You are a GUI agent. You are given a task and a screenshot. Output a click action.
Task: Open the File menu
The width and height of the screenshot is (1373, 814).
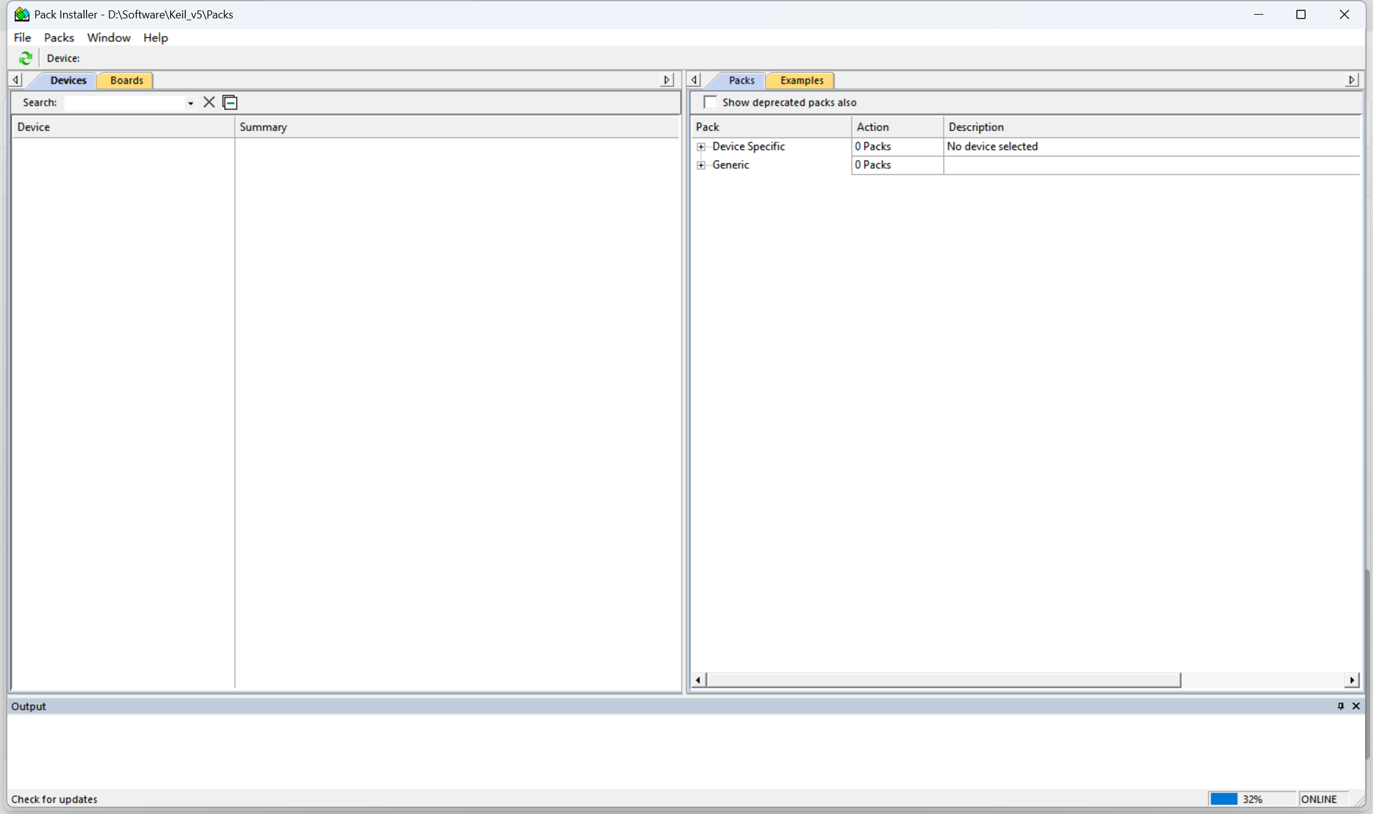click(x=23, y=37)
